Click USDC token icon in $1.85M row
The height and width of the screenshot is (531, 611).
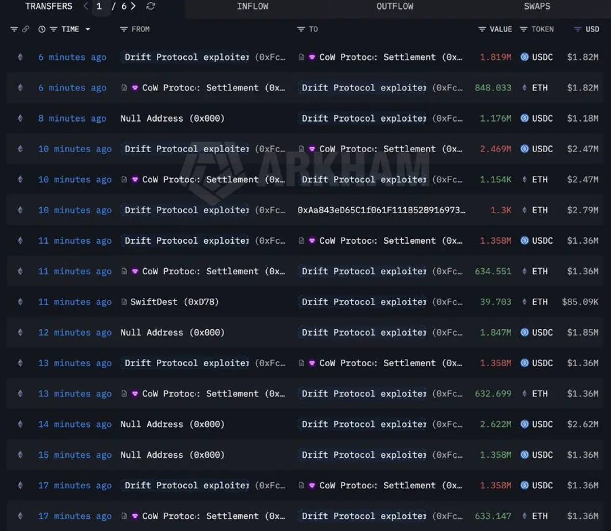(x=524, y=332)
